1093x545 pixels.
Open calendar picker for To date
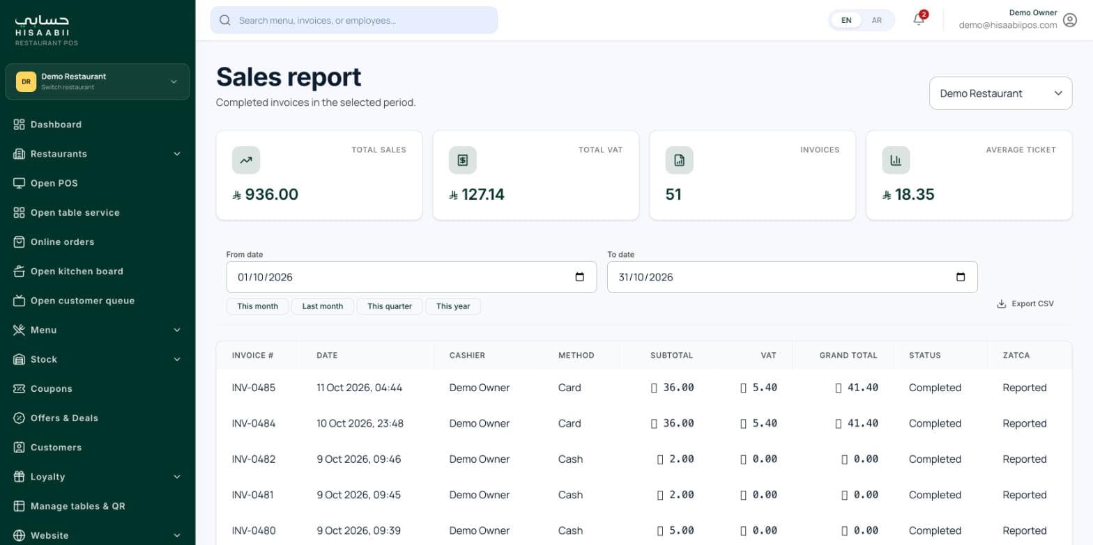(961, 277)
